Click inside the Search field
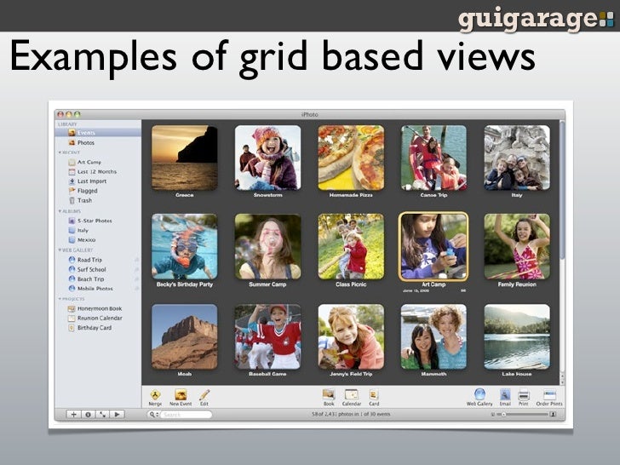 click(x=185, y=415)
